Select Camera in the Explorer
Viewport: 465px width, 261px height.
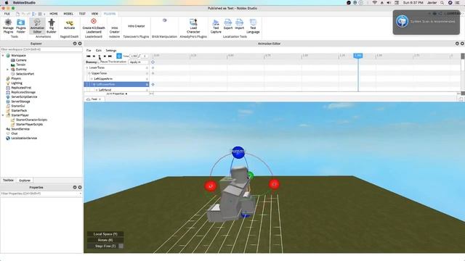pos(21,60)
